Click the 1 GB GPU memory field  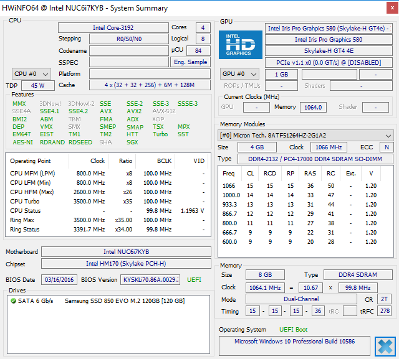[281, 75]
